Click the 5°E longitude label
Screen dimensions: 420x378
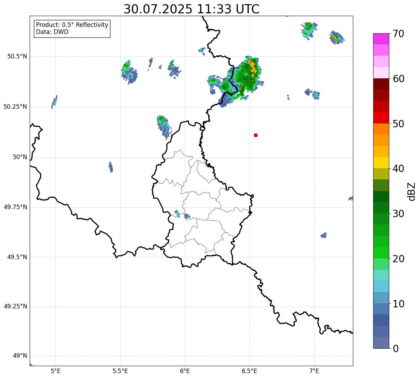pos(56,371)
